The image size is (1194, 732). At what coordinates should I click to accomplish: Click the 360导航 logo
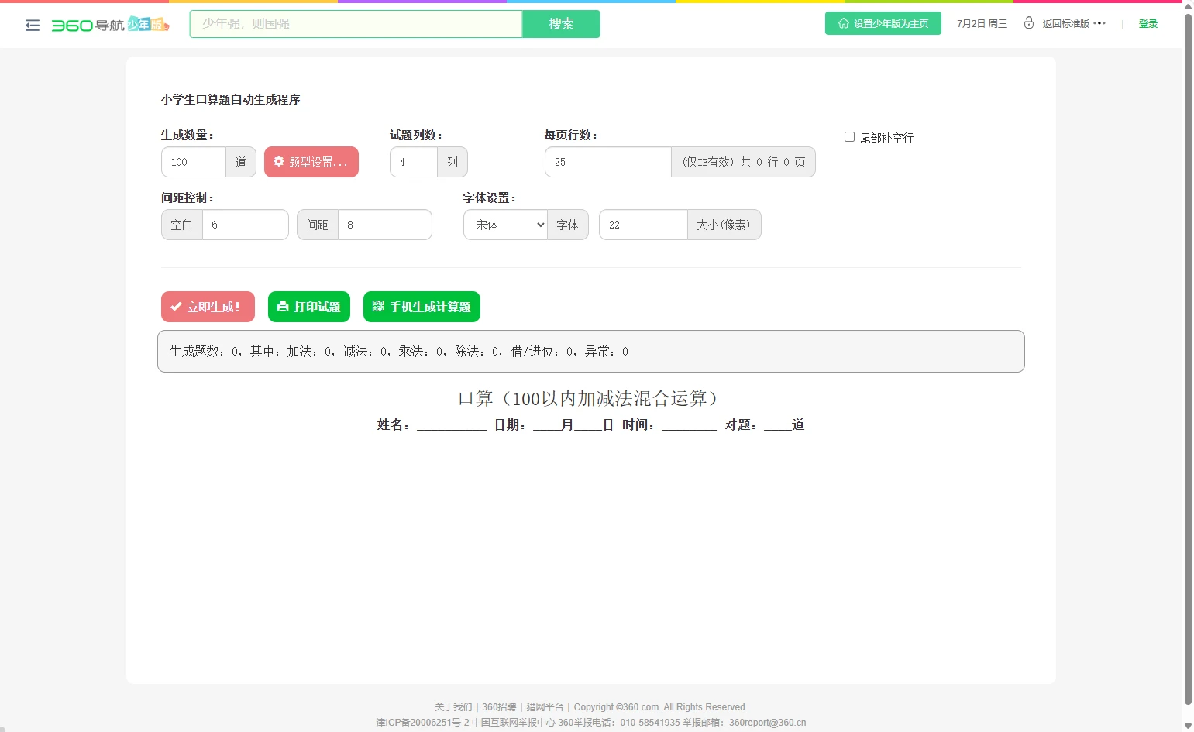88,25
